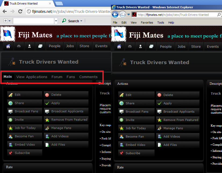This screenshot has width=222, height=173.
Task: Open the Favorites menu in Internet Explorer
Action: tap(147, 23)
